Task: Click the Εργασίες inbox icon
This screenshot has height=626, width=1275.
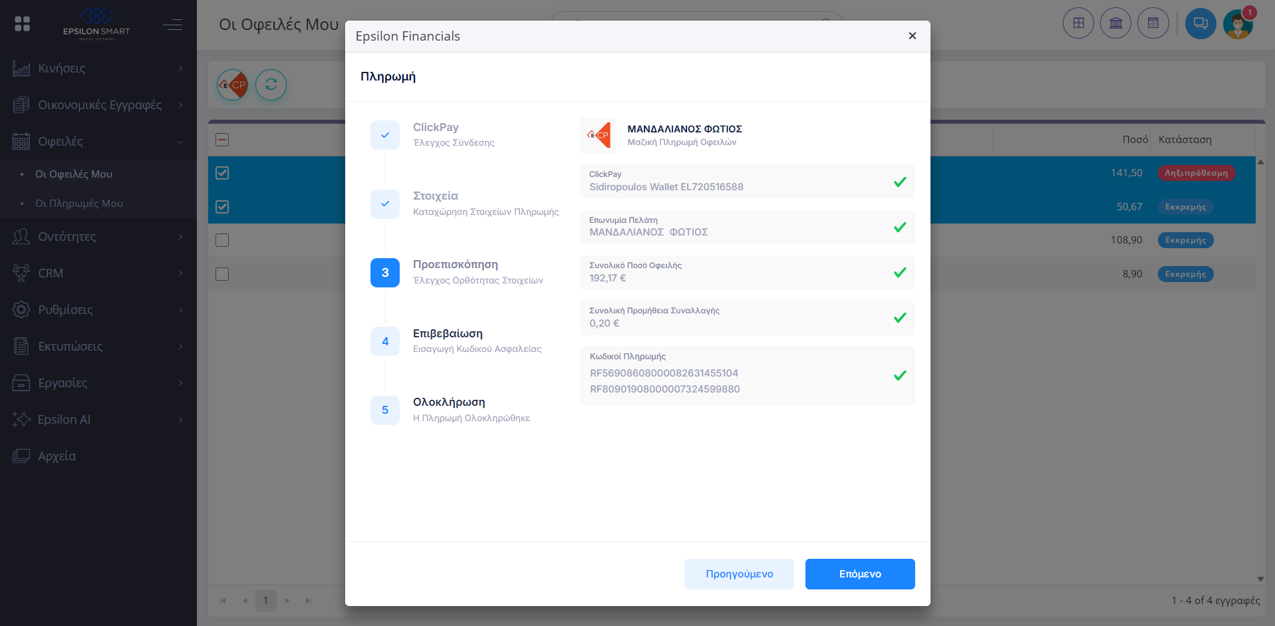Action: (x=21, y=383)
